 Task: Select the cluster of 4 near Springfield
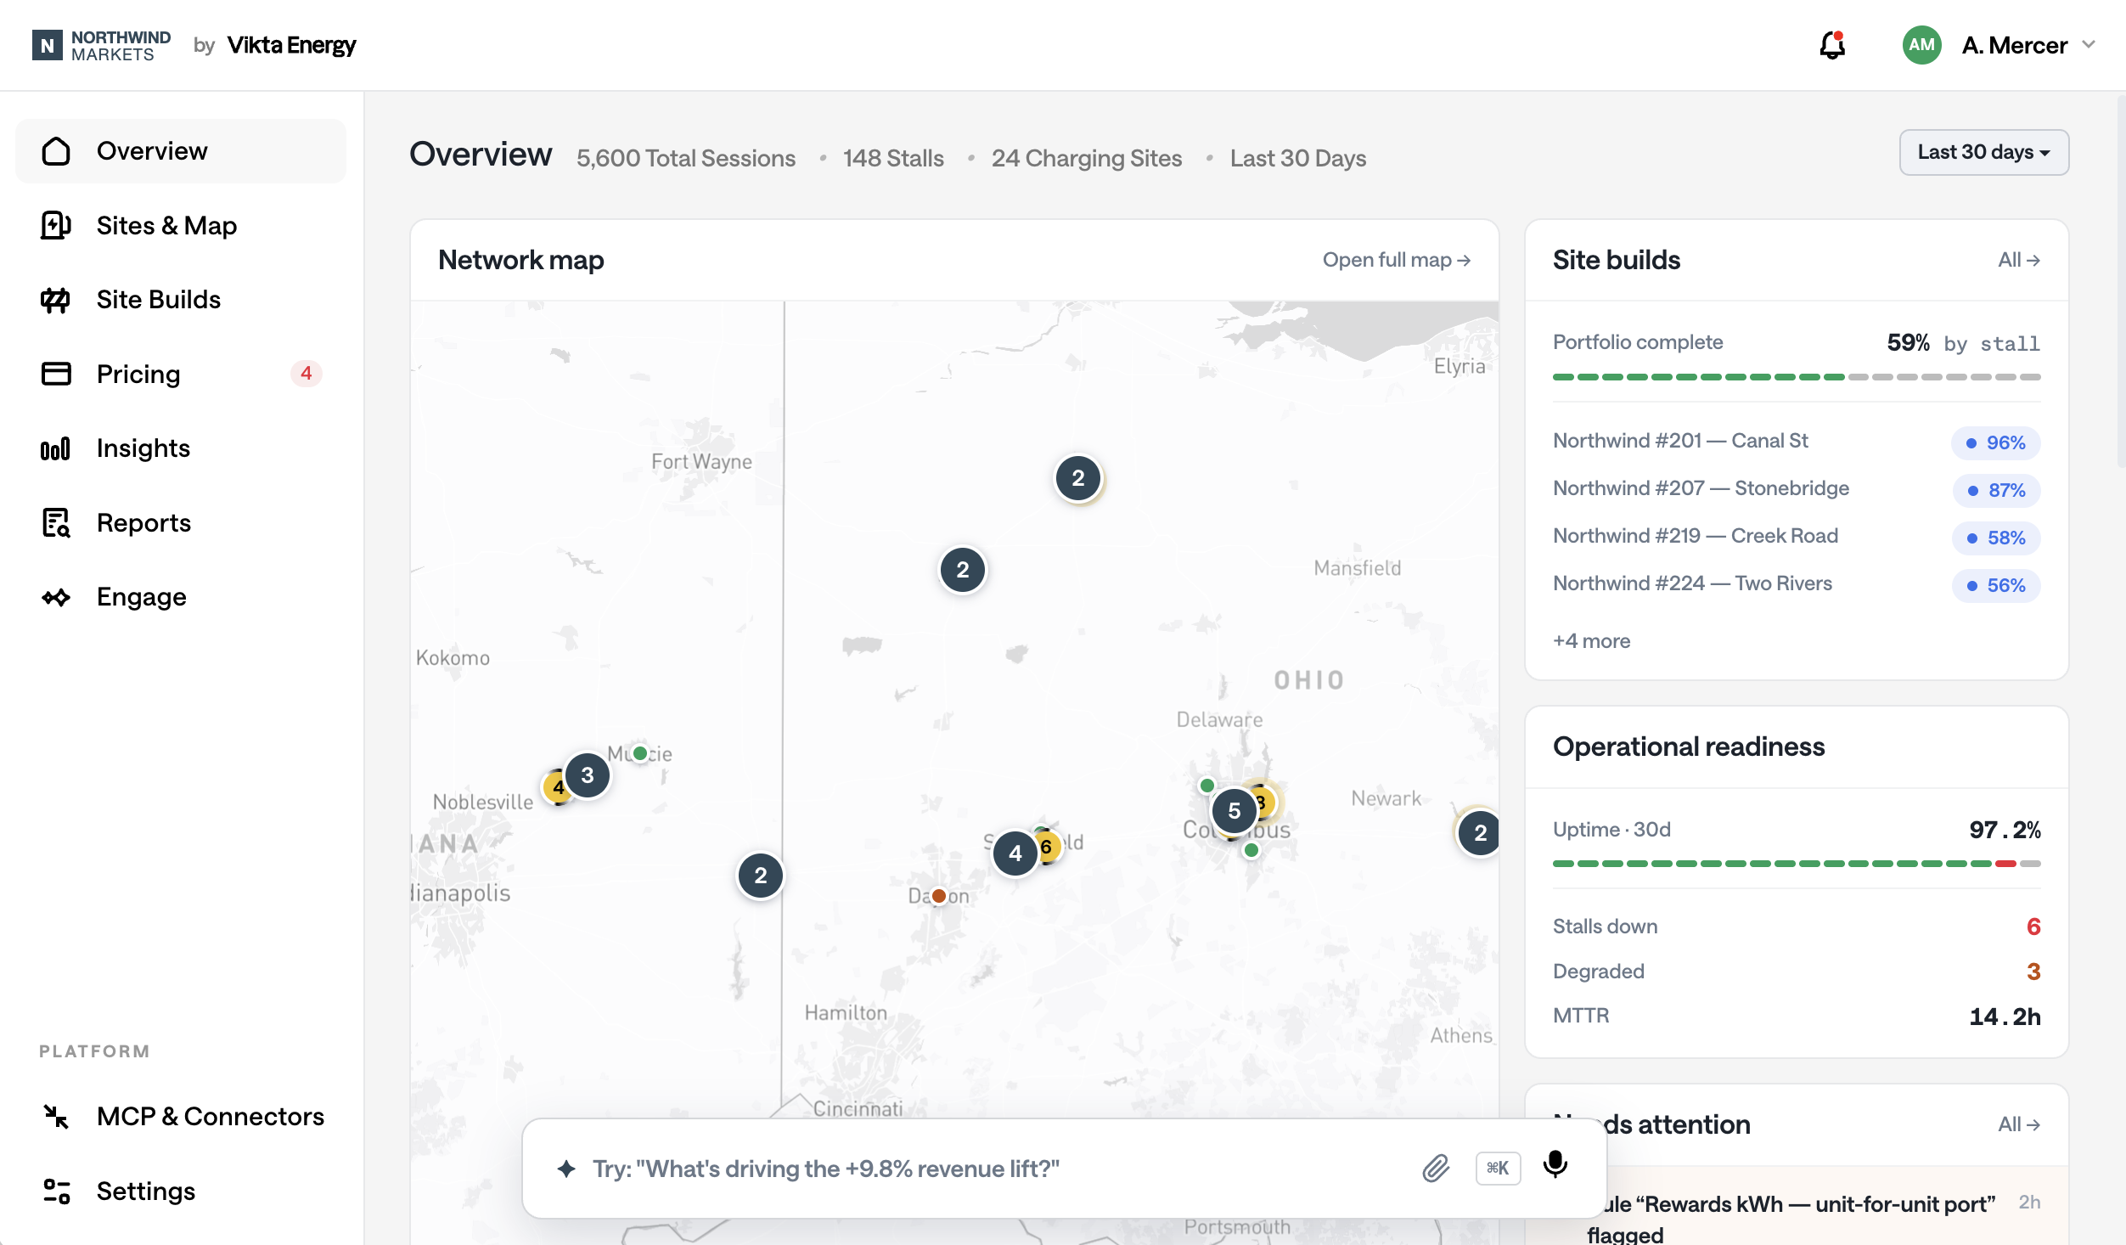pos(1015,853)
